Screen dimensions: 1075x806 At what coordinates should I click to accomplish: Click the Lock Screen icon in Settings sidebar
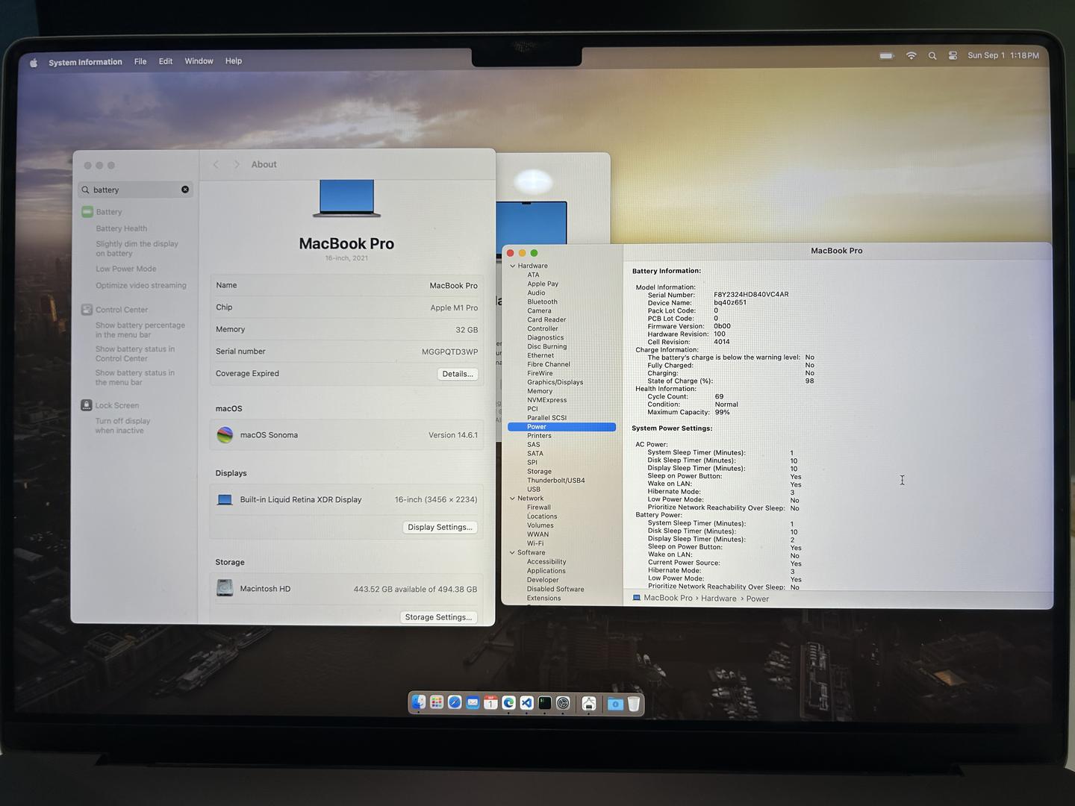pyautogui.click(x=87, y=405)
